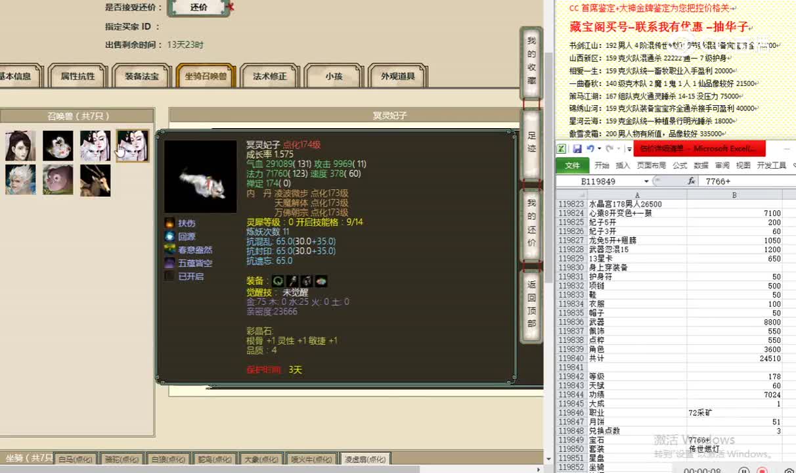Click the 扶伤 skill icon

pyautogui.click(x=169, y=223)
